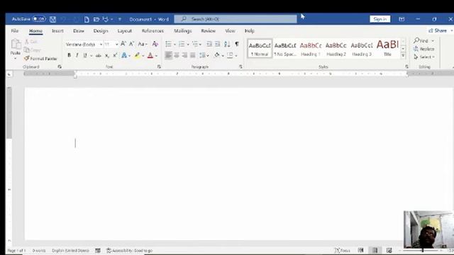Image resolution: width=454 pixels, height=255 pixels.
Task: Create a new blank document icon
Action: click(87, 19)
